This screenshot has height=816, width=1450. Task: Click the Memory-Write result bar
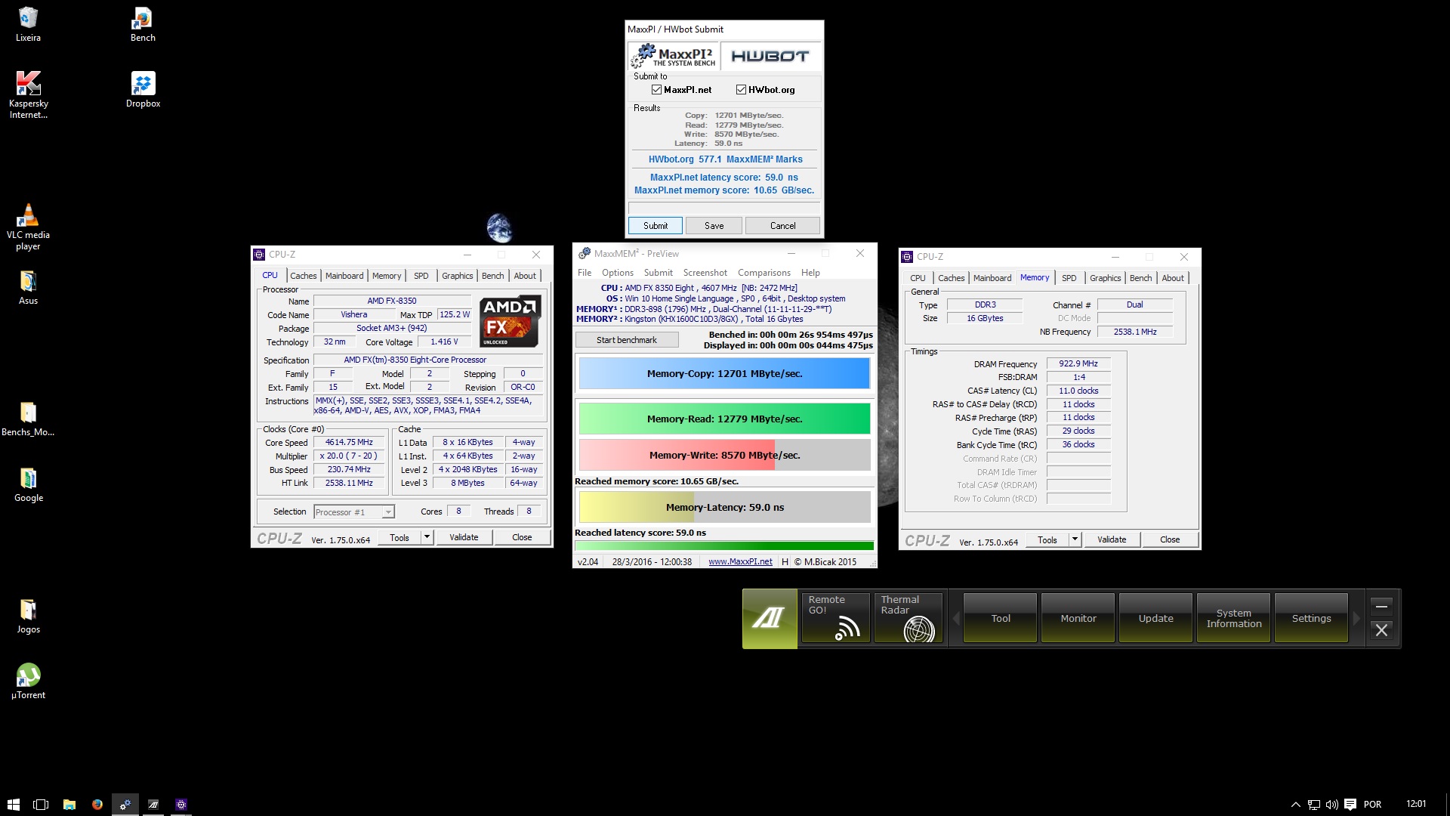tap(724, 455)
